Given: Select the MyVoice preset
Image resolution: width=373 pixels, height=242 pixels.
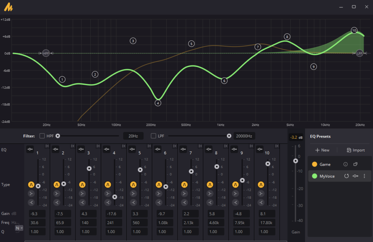Looking at the screenshot, I should click(x=327, y=176).
